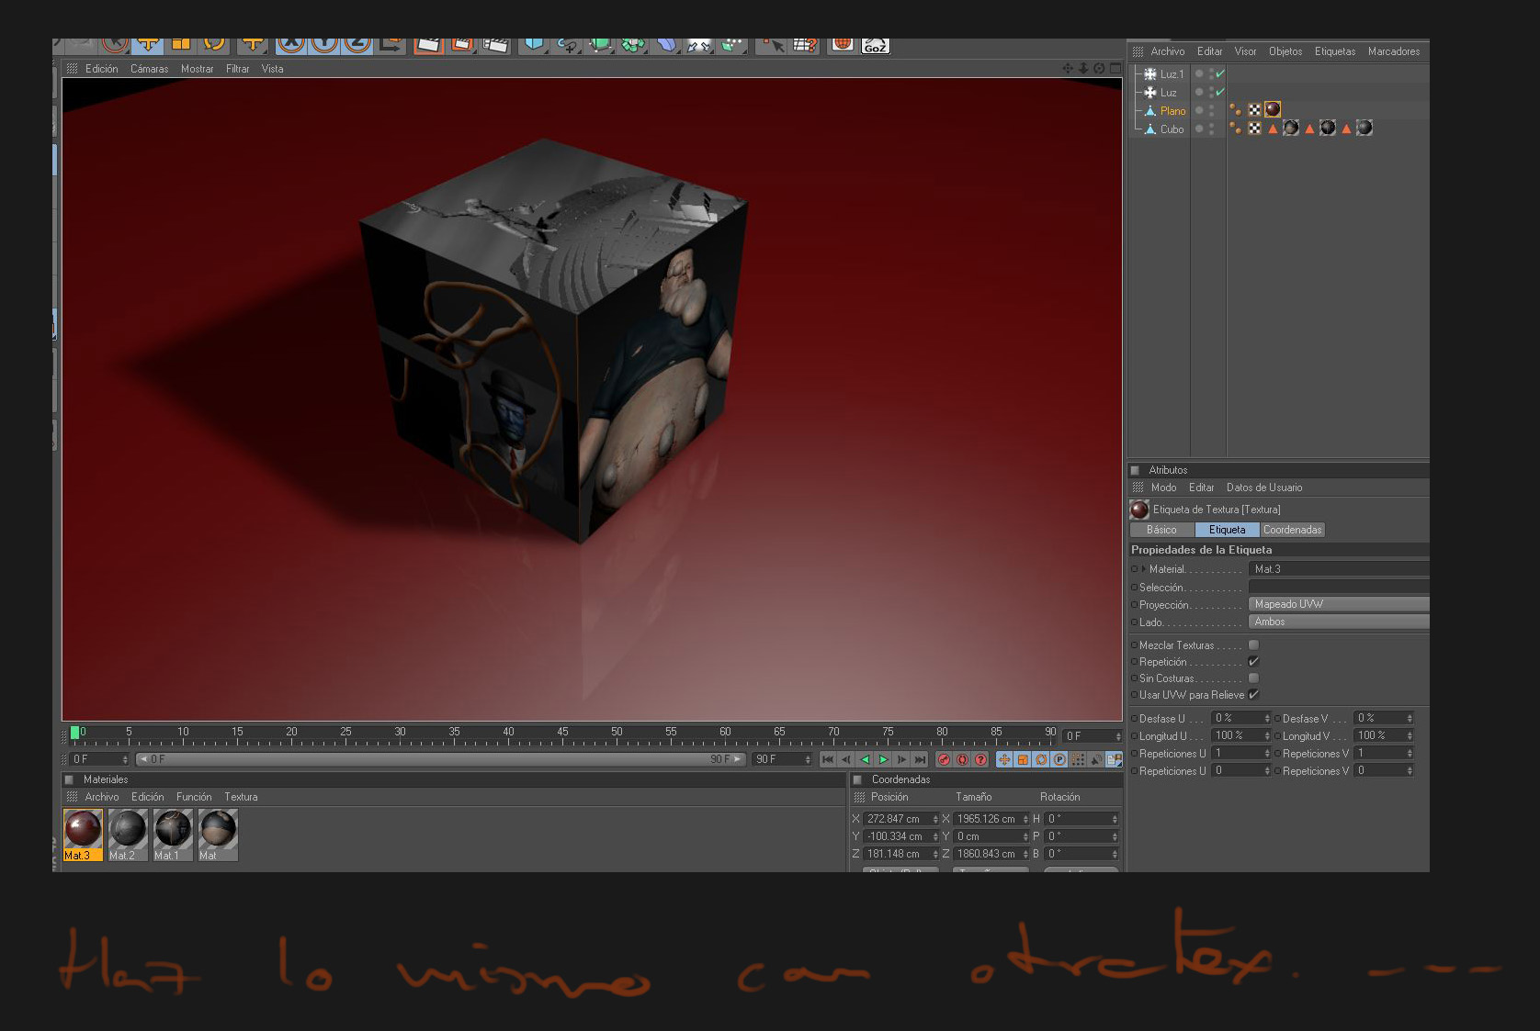Toggle the green enable check for Luz
1540x1031 pixels.
[x=1220, y=92]
